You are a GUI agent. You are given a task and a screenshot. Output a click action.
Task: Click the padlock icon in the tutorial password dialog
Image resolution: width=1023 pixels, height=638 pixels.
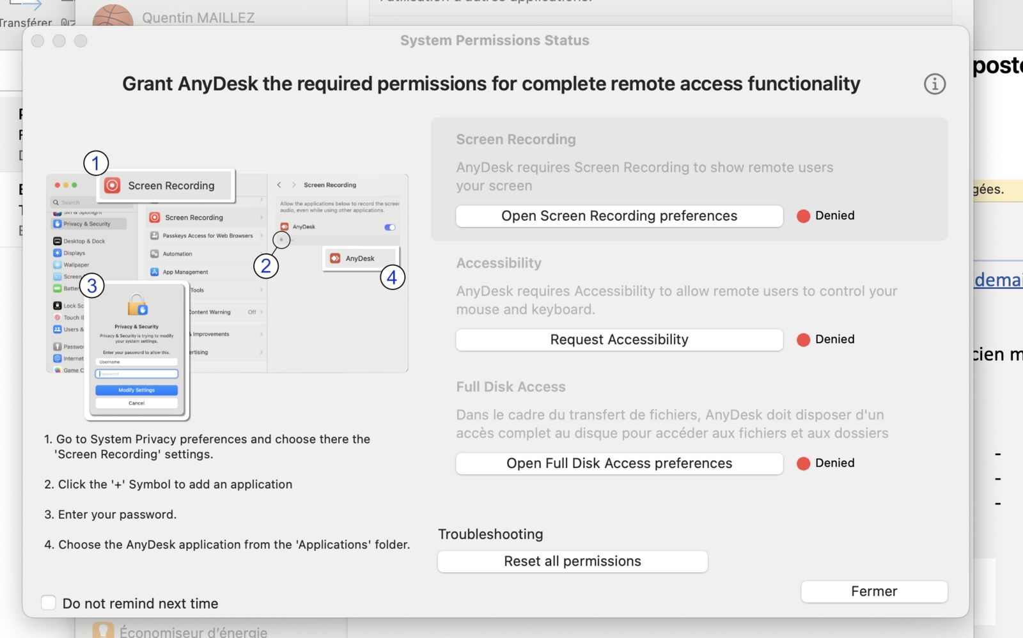(137, 306)
